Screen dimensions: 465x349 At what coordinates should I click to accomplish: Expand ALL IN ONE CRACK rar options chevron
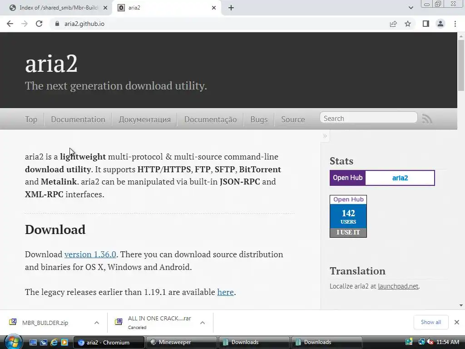point(203,323)
